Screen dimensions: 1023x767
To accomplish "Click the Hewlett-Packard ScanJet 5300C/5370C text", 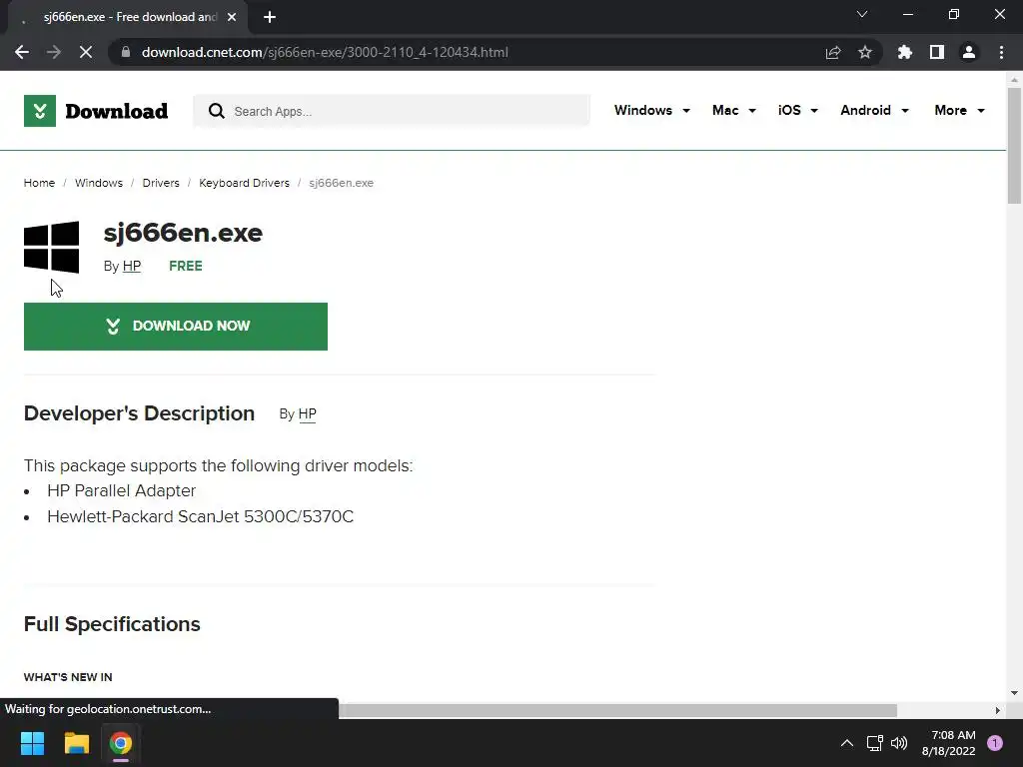I will click(200, 516).
